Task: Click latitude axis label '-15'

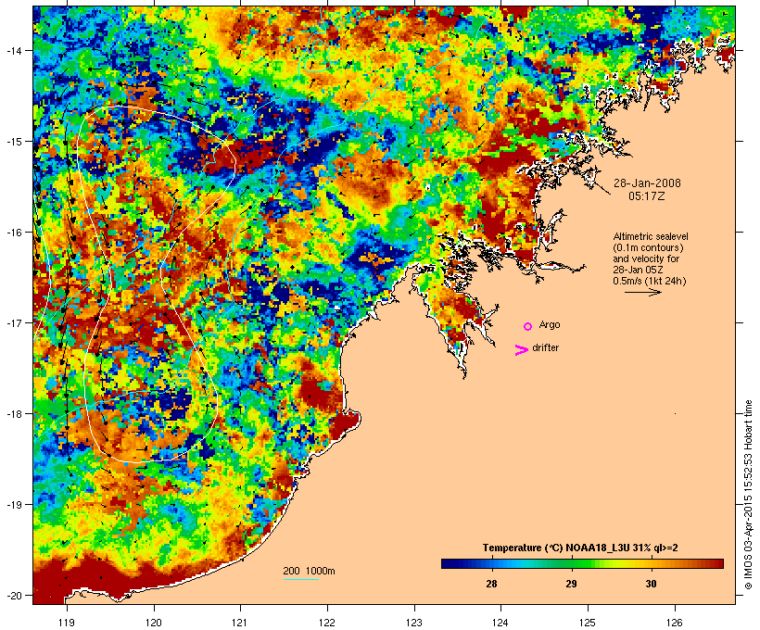Action: (x=14, y=142)
